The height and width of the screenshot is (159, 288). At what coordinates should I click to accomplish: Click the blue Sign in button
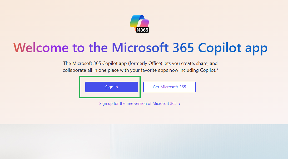(x=112, y=87)
